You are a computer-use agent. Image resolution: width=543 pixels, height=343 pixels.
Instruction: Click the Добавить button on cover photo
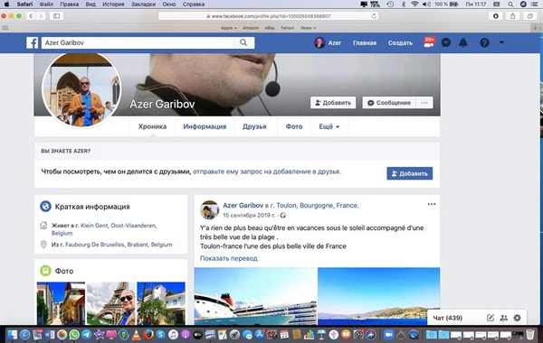333,103
